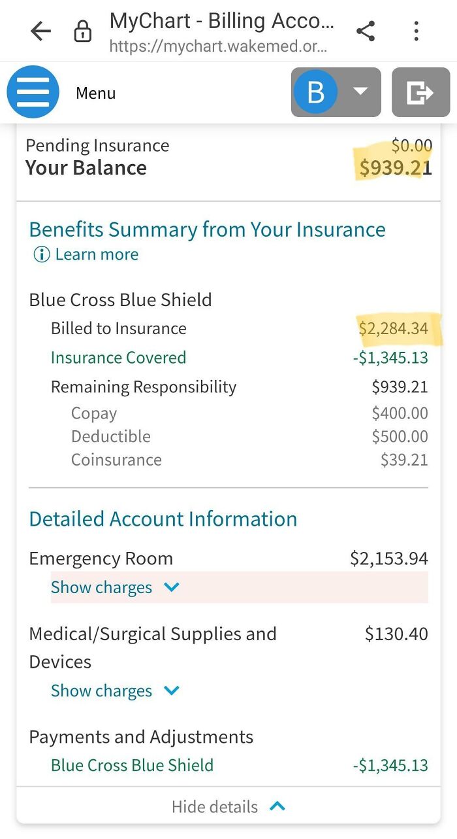Click the Menu label

pos(95,94)
